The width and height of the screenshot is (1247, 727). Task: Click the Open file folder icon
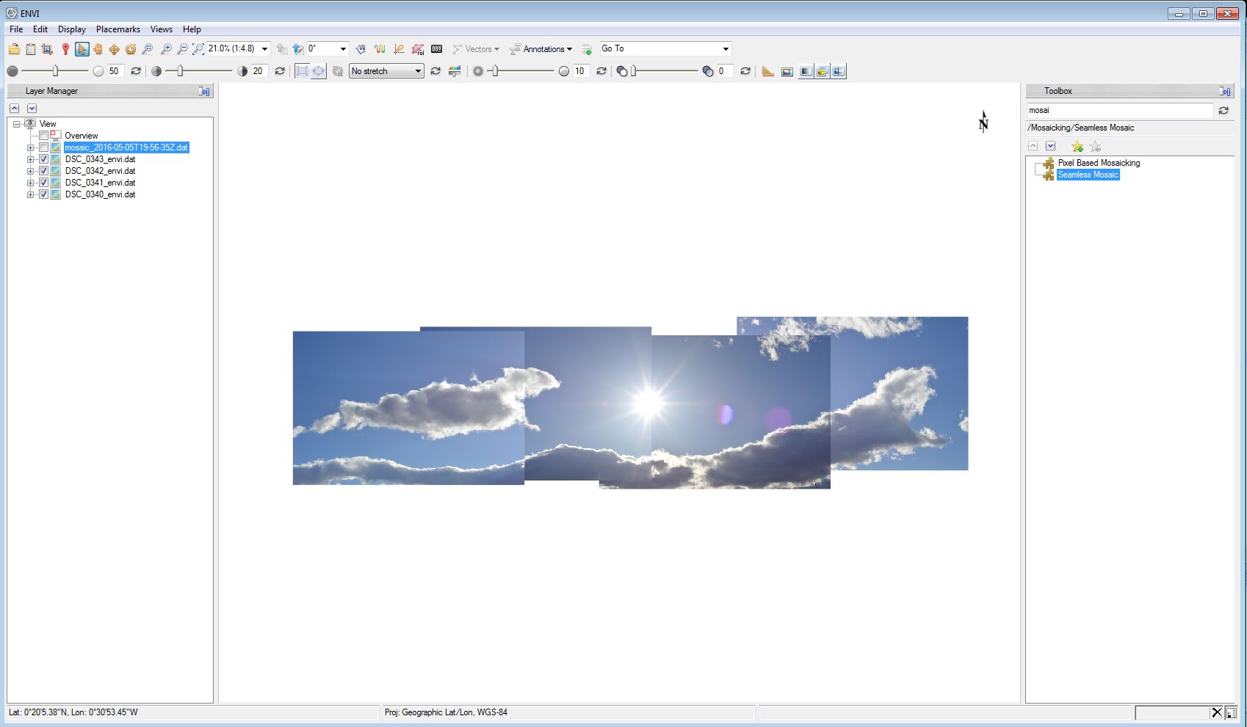14,49
